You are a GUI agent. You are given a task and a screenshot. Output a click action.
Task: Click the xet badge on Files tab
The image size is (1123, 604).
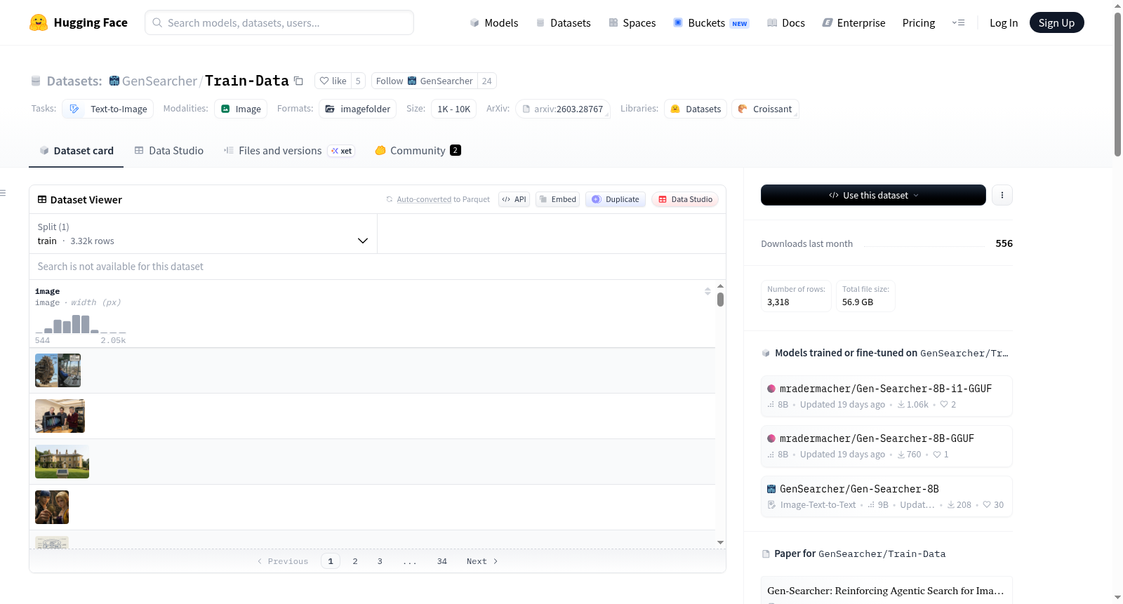pos(342,151)
